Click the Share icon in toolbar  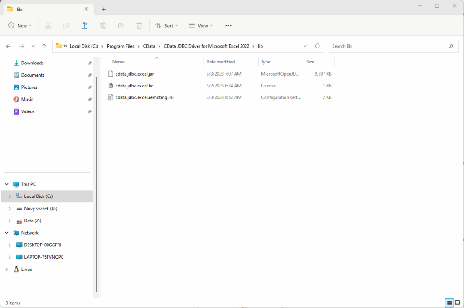[121, 26]
